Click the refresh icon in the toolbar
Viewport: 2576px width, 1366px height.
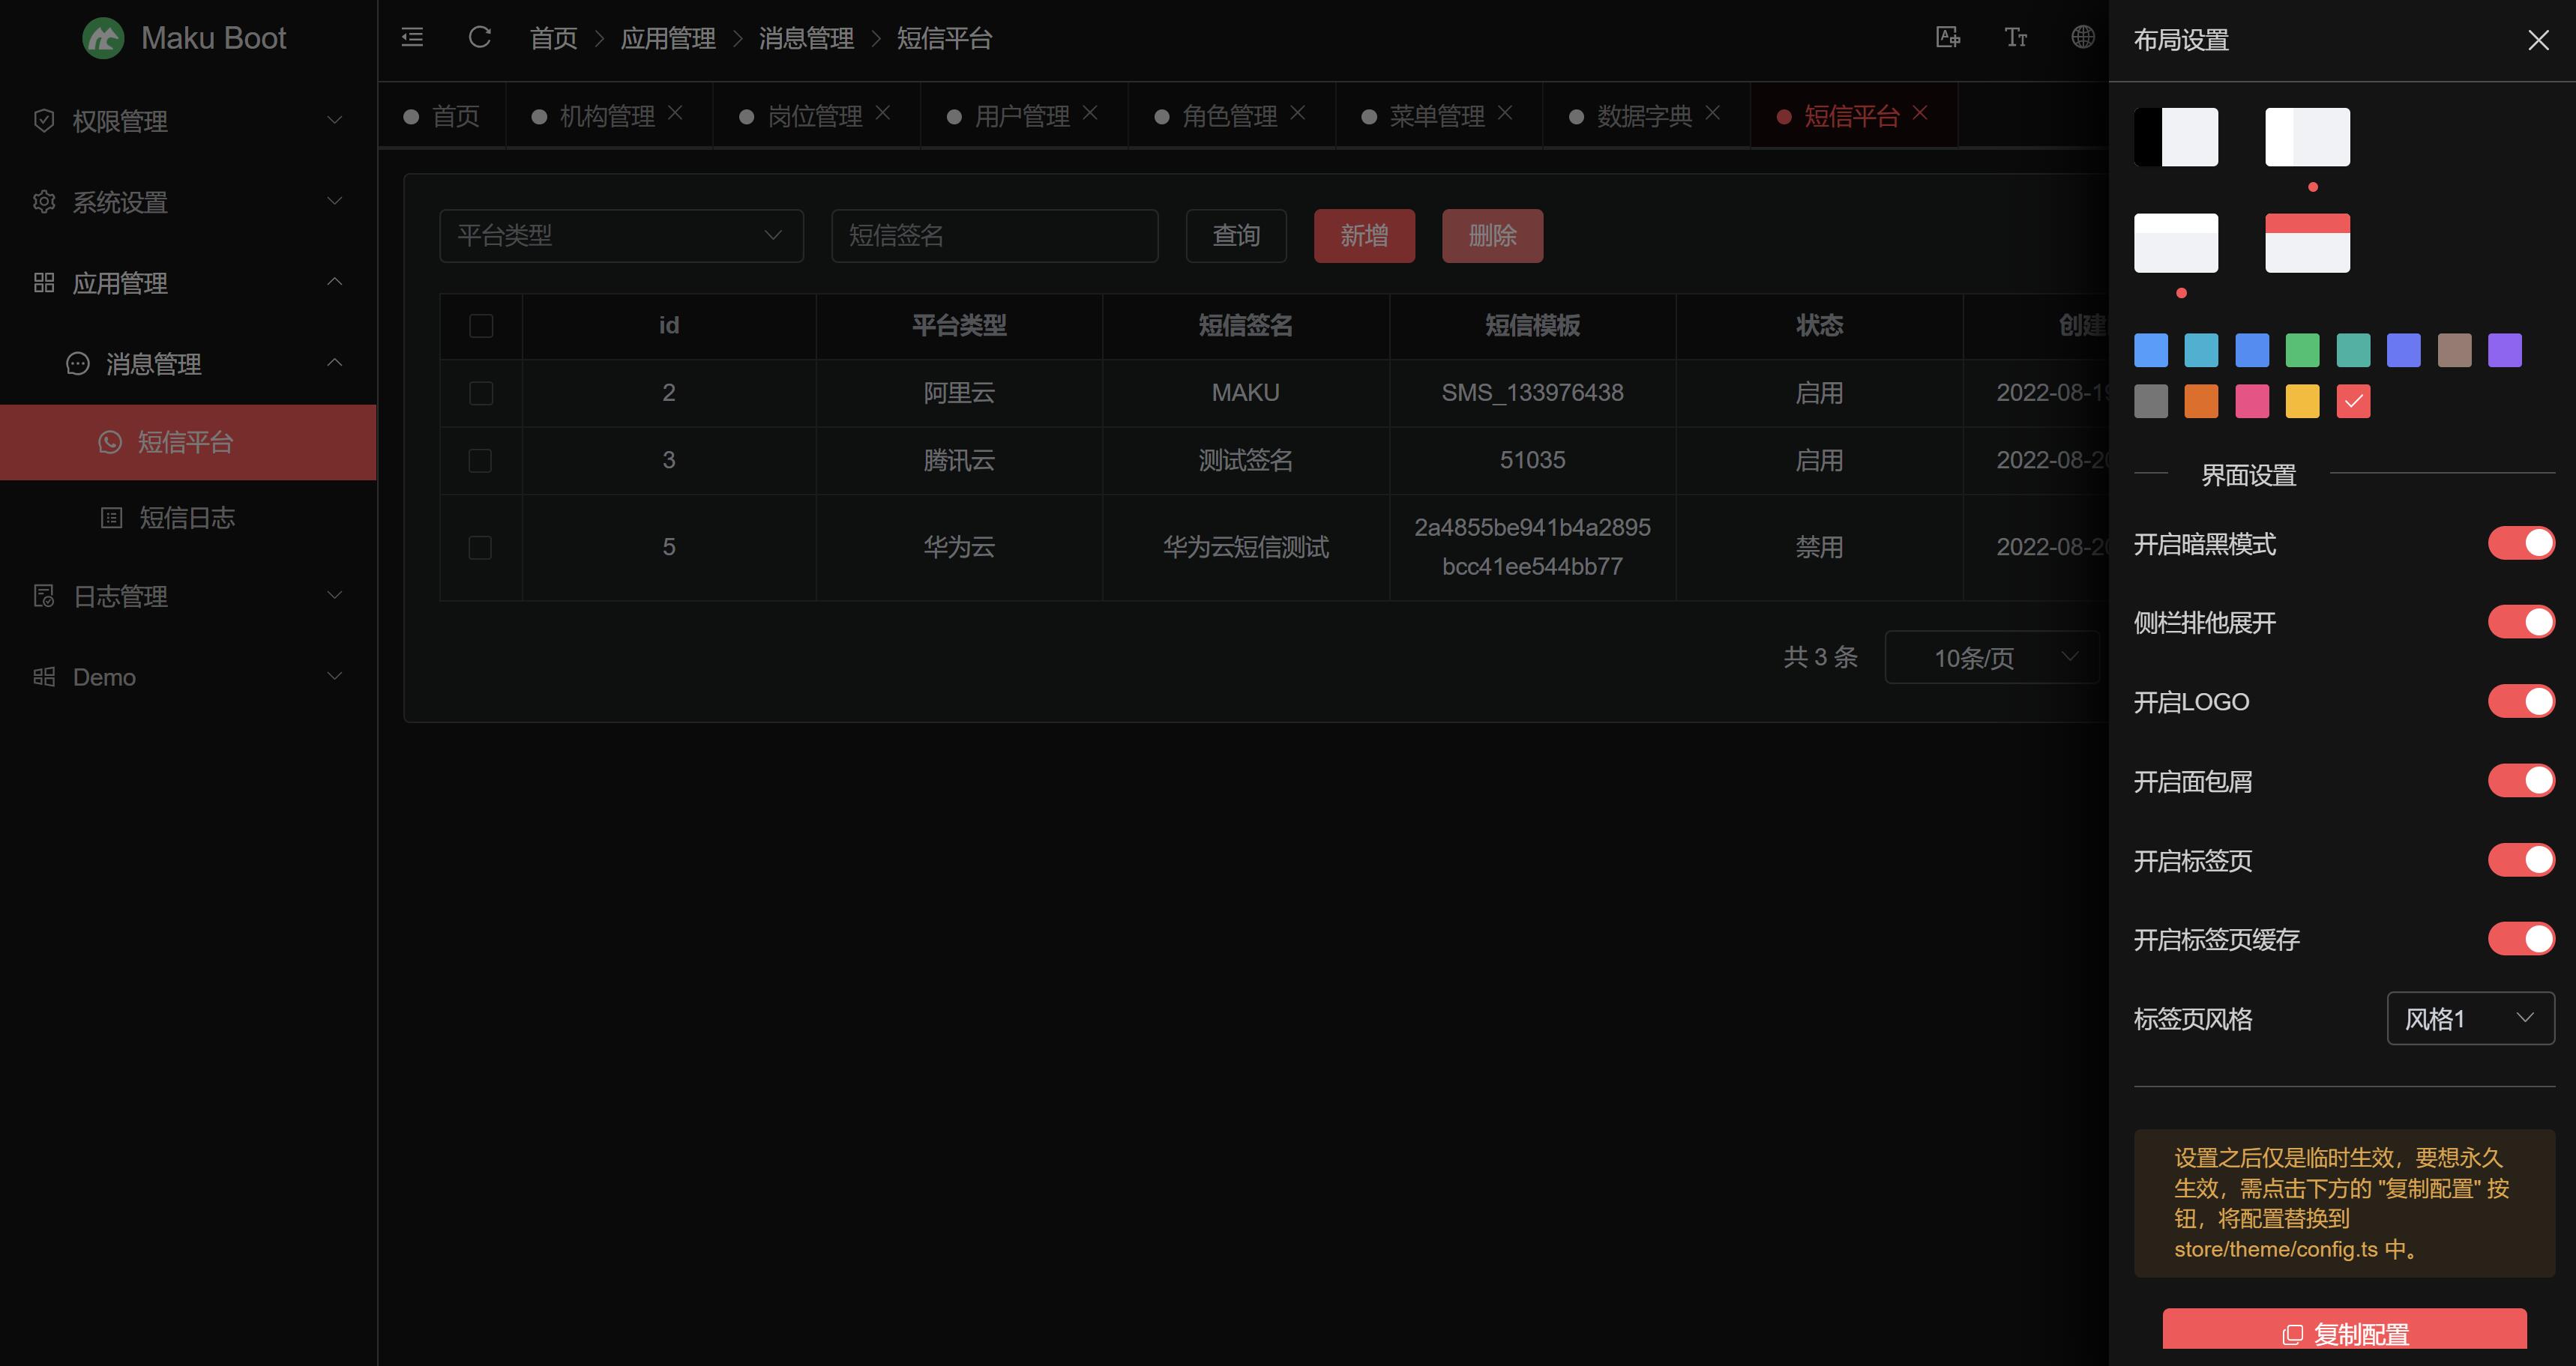click(480, 37)
